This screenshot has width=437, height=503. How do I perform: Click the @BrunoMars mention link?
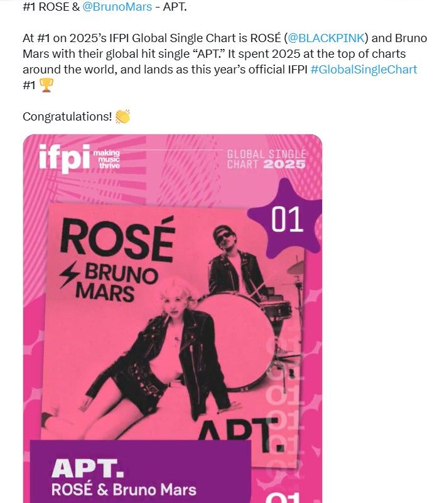pyautogui.click(x=117, y=8)
